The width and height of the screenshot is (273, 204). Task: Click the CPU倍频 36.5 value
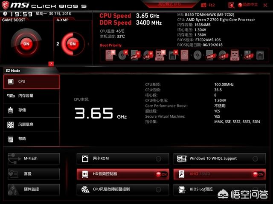click(218, 90)
